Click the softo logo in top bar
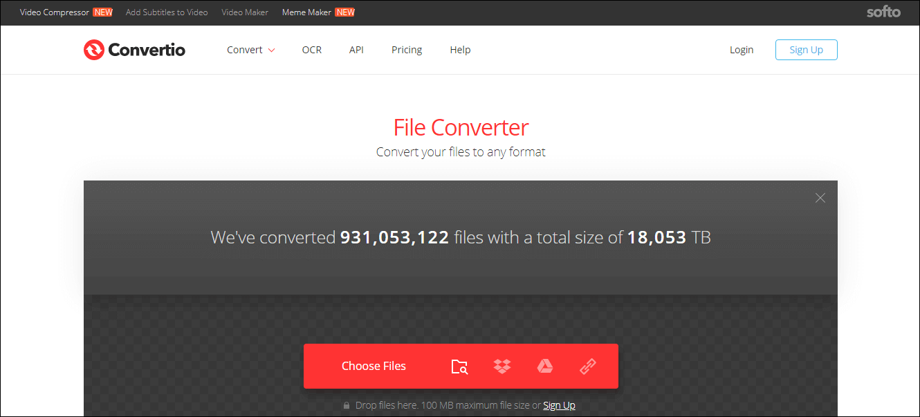This screenshot has height=417, width=920. 883,12
